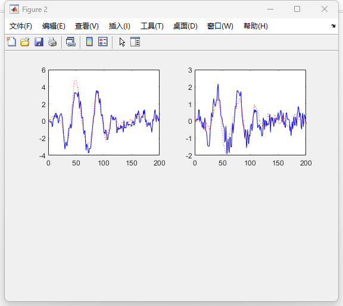
Task: Open the 窗口(W) menu
Action: point(220,26)
